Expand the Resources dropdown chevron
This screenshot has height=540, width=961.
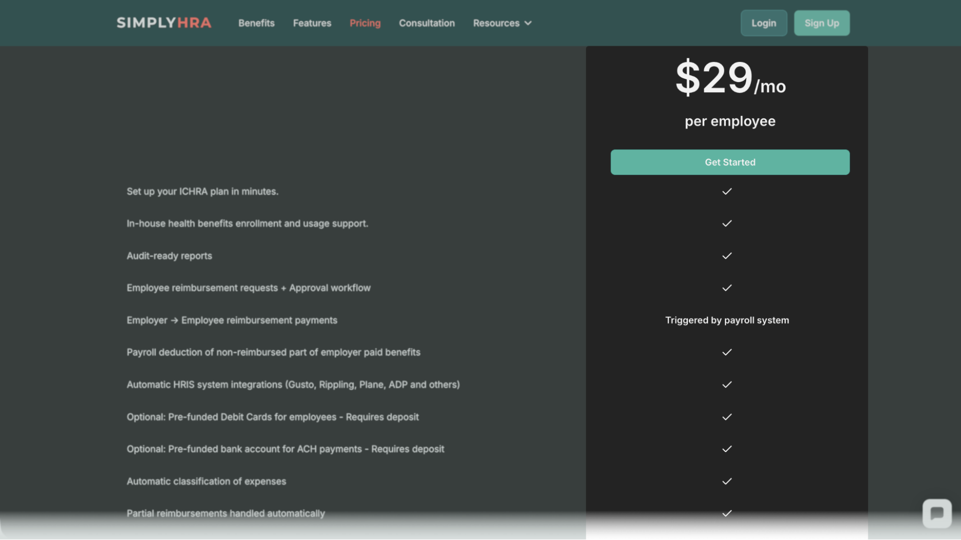[x=528, y=23]
